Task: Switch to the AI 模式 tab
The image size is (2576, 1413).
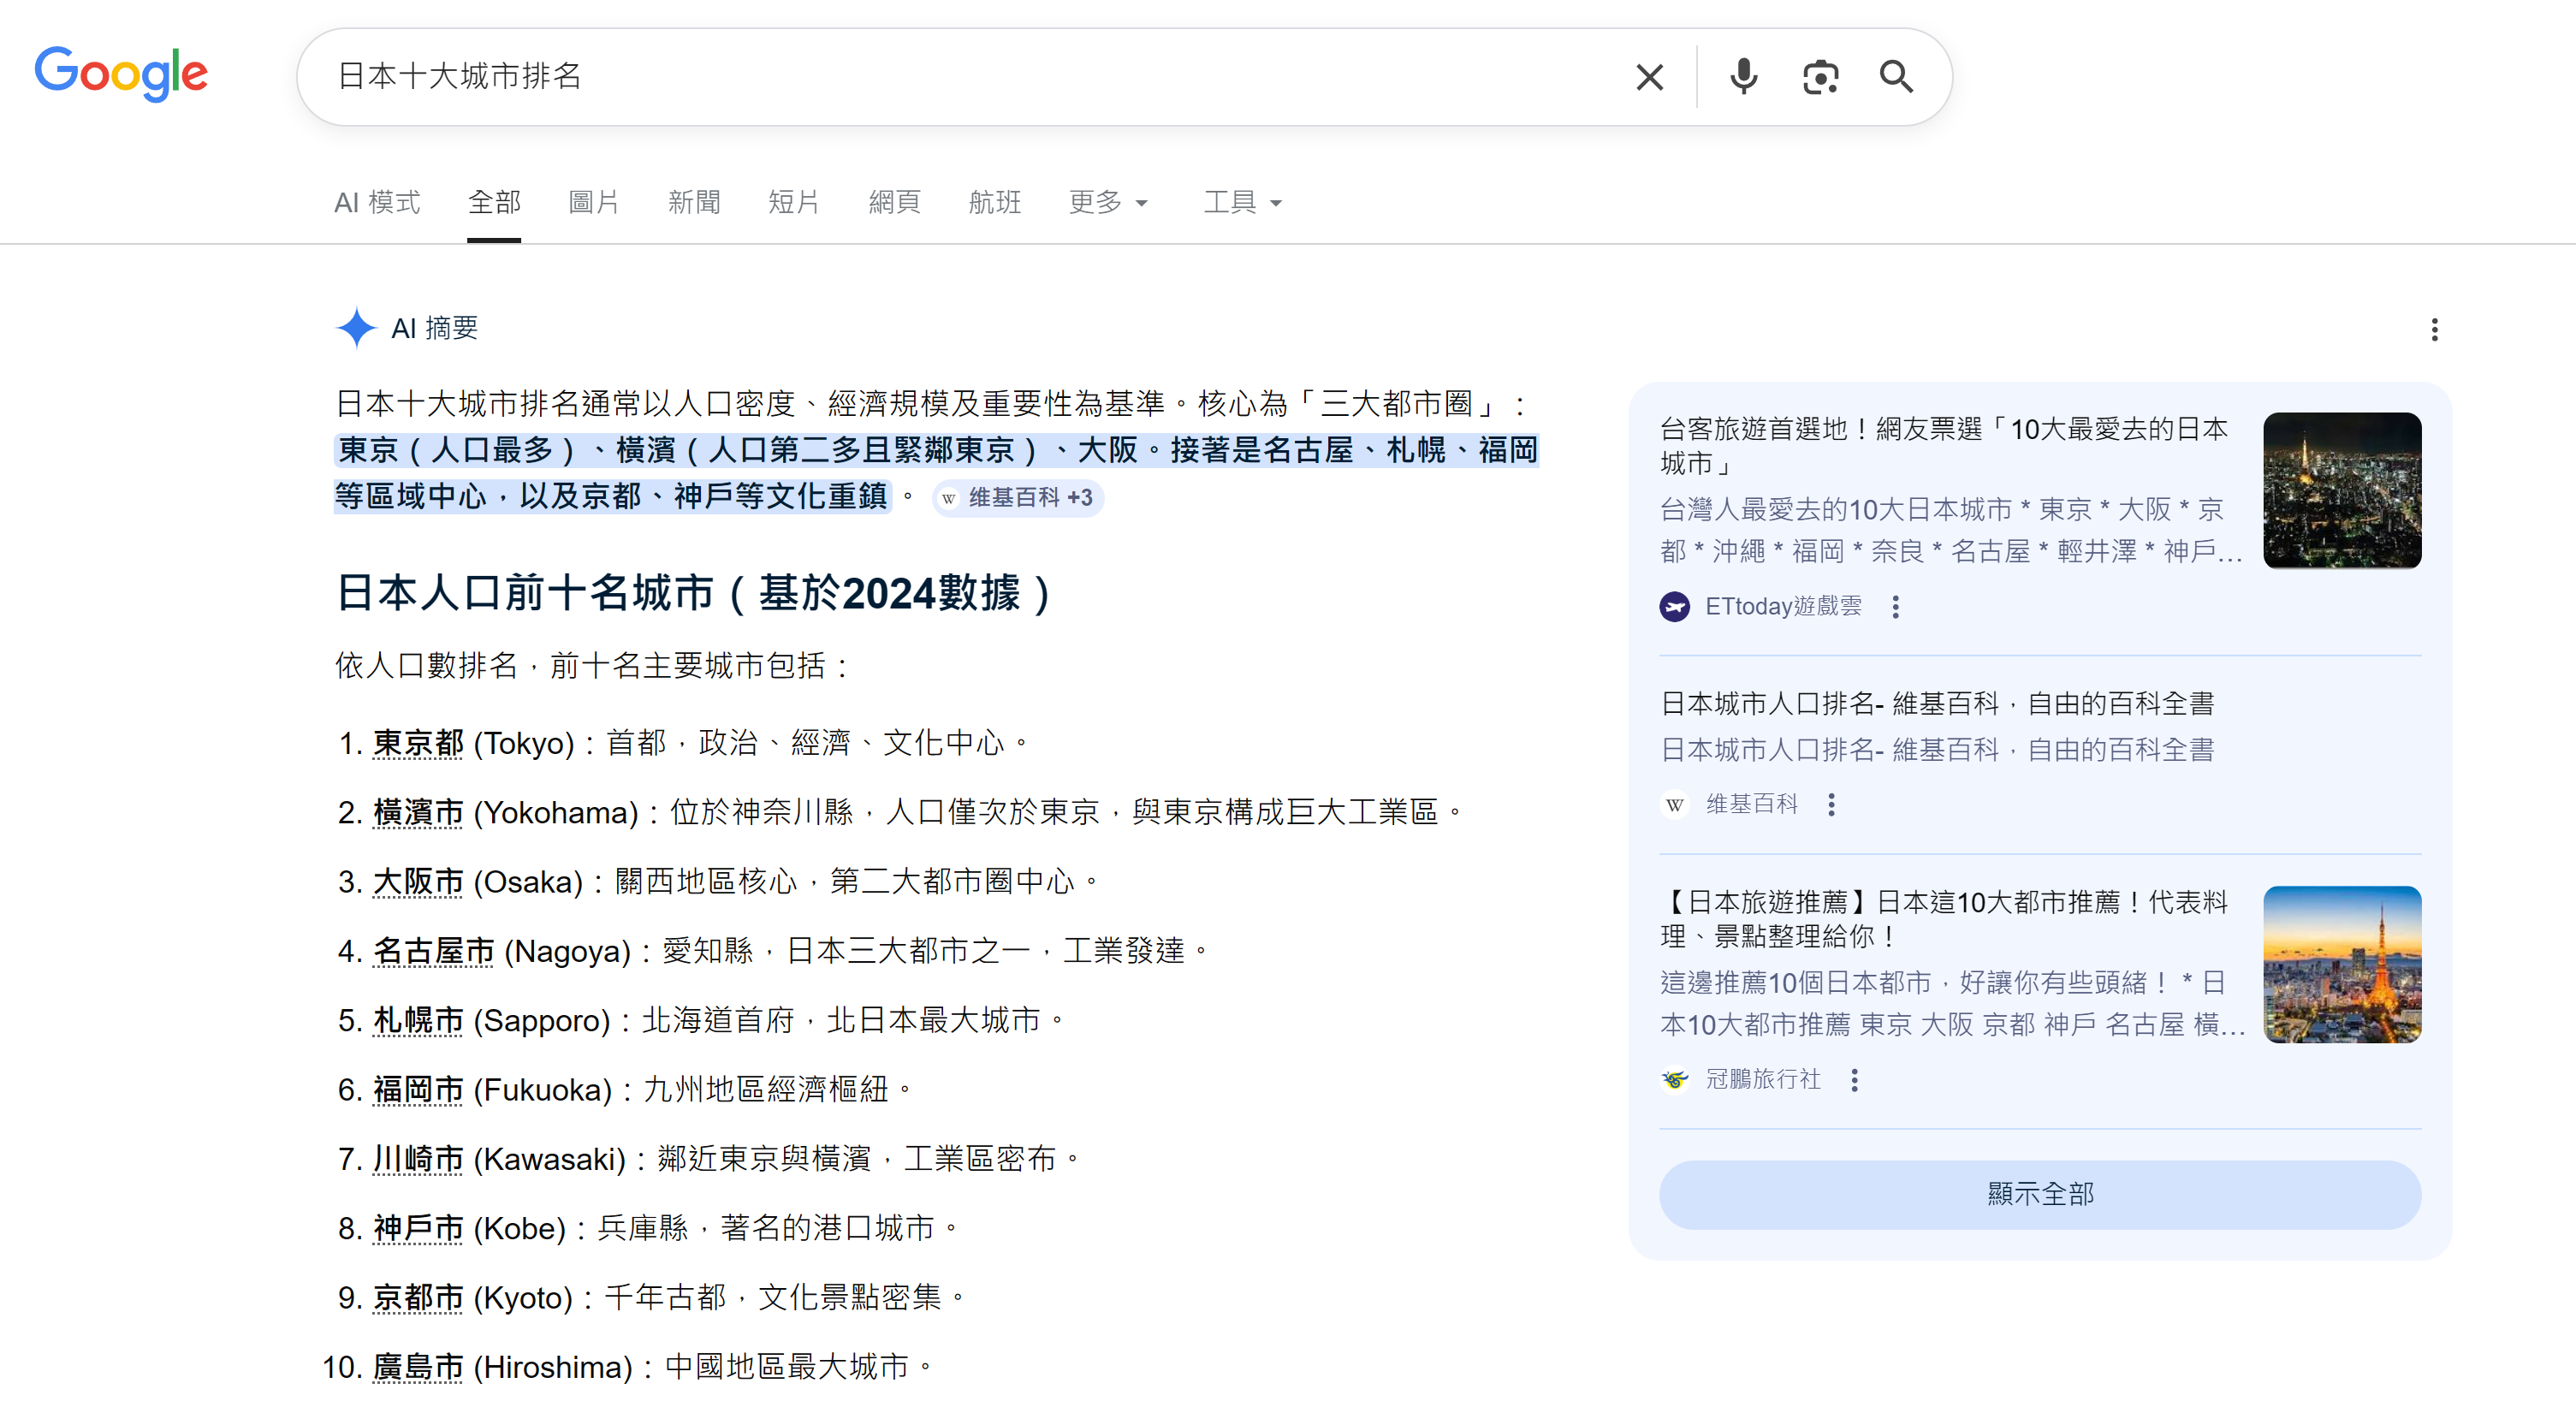Action: pos(377,203)
